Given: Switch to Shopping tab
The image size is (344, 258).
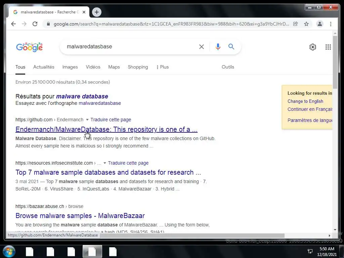Looking at the screenshot, I should (x=138, y=67).
